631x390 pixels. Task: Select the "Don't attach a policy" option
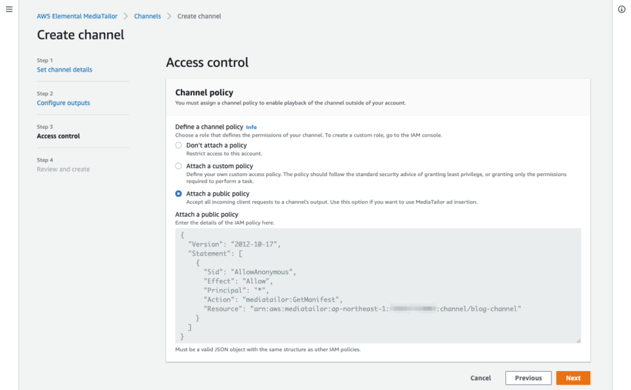(x=178, y=145)
